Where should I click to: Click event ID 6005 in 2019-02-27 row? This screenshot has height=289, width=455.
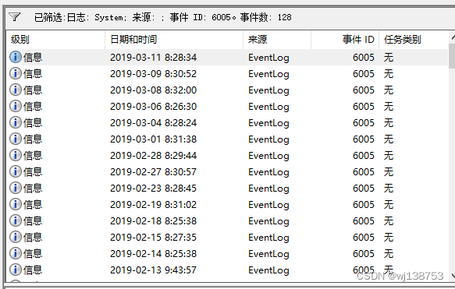point(364,171)
